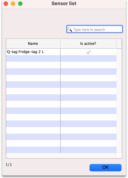Image resolution: width=128 pixels, height=178 pixels.
Task: Select the last lavender row in Name column
Action: pos(33,150)
